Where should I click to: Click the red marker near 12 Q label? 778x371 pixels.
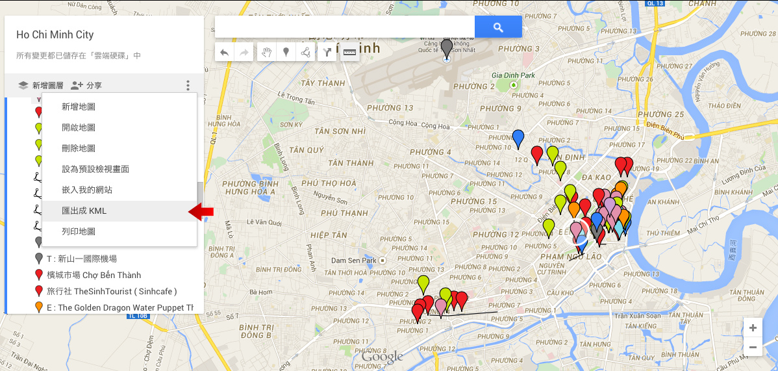tap(536, 155)
